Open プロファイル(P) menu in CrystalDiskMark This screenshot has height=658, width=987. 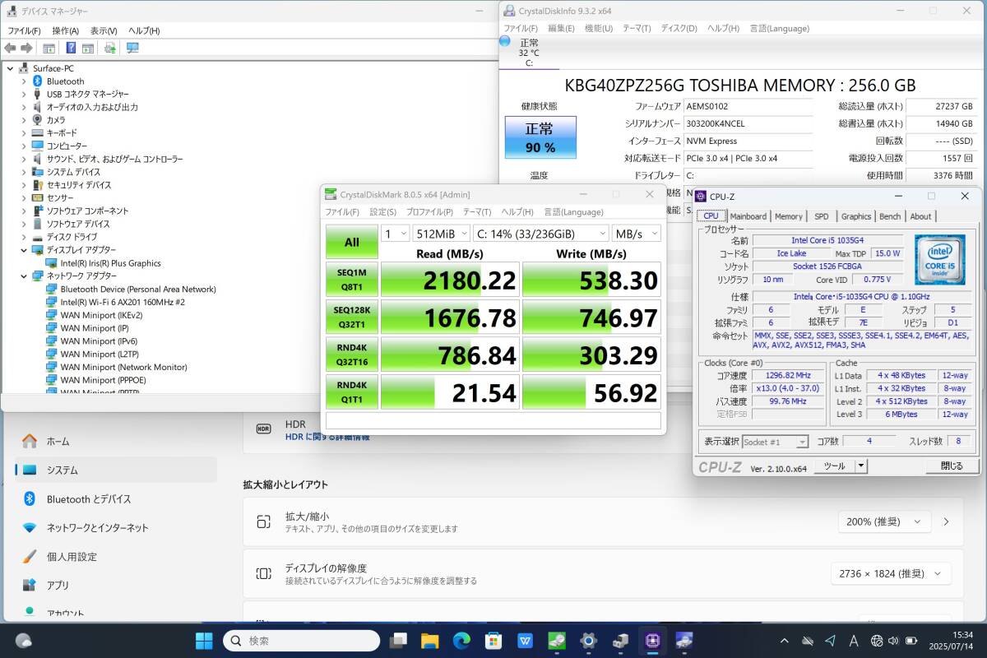(429, 212)
